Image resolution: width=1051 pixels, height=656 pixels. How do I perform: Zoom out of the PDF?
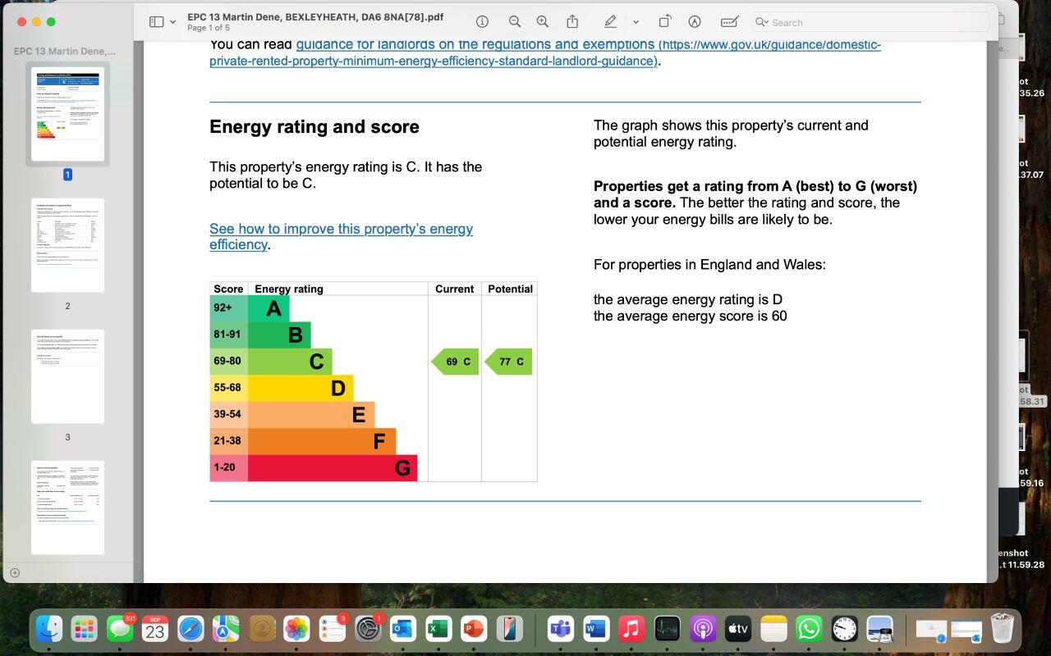coord(514,22)
